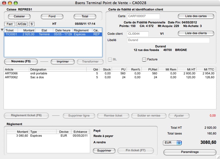Click Solder en remise button
This screenshot has height=159, width=220.
(x=149, y=116)
